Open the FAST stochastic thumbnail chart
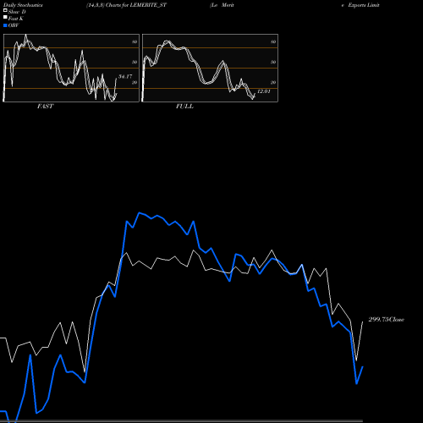Screen dimensions: 423x423 click(x=71, y=68)
